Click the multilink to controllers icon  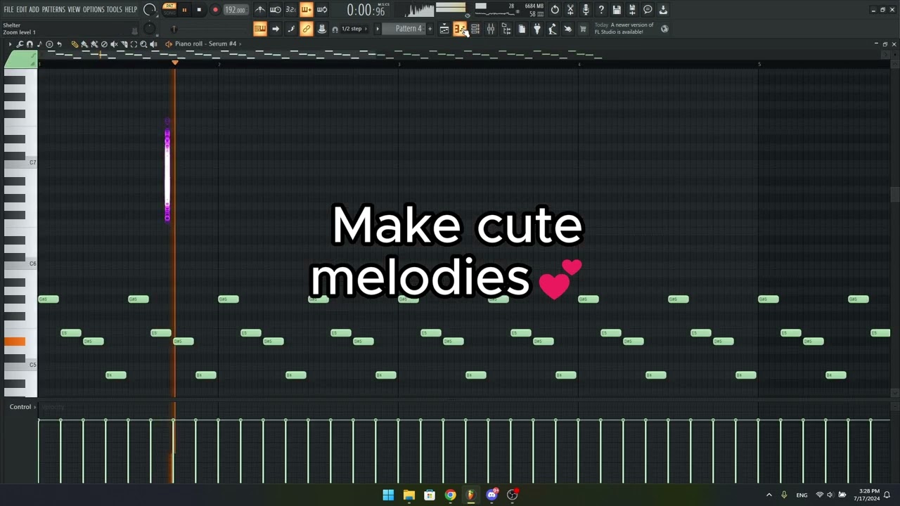[x=321, y=29]
